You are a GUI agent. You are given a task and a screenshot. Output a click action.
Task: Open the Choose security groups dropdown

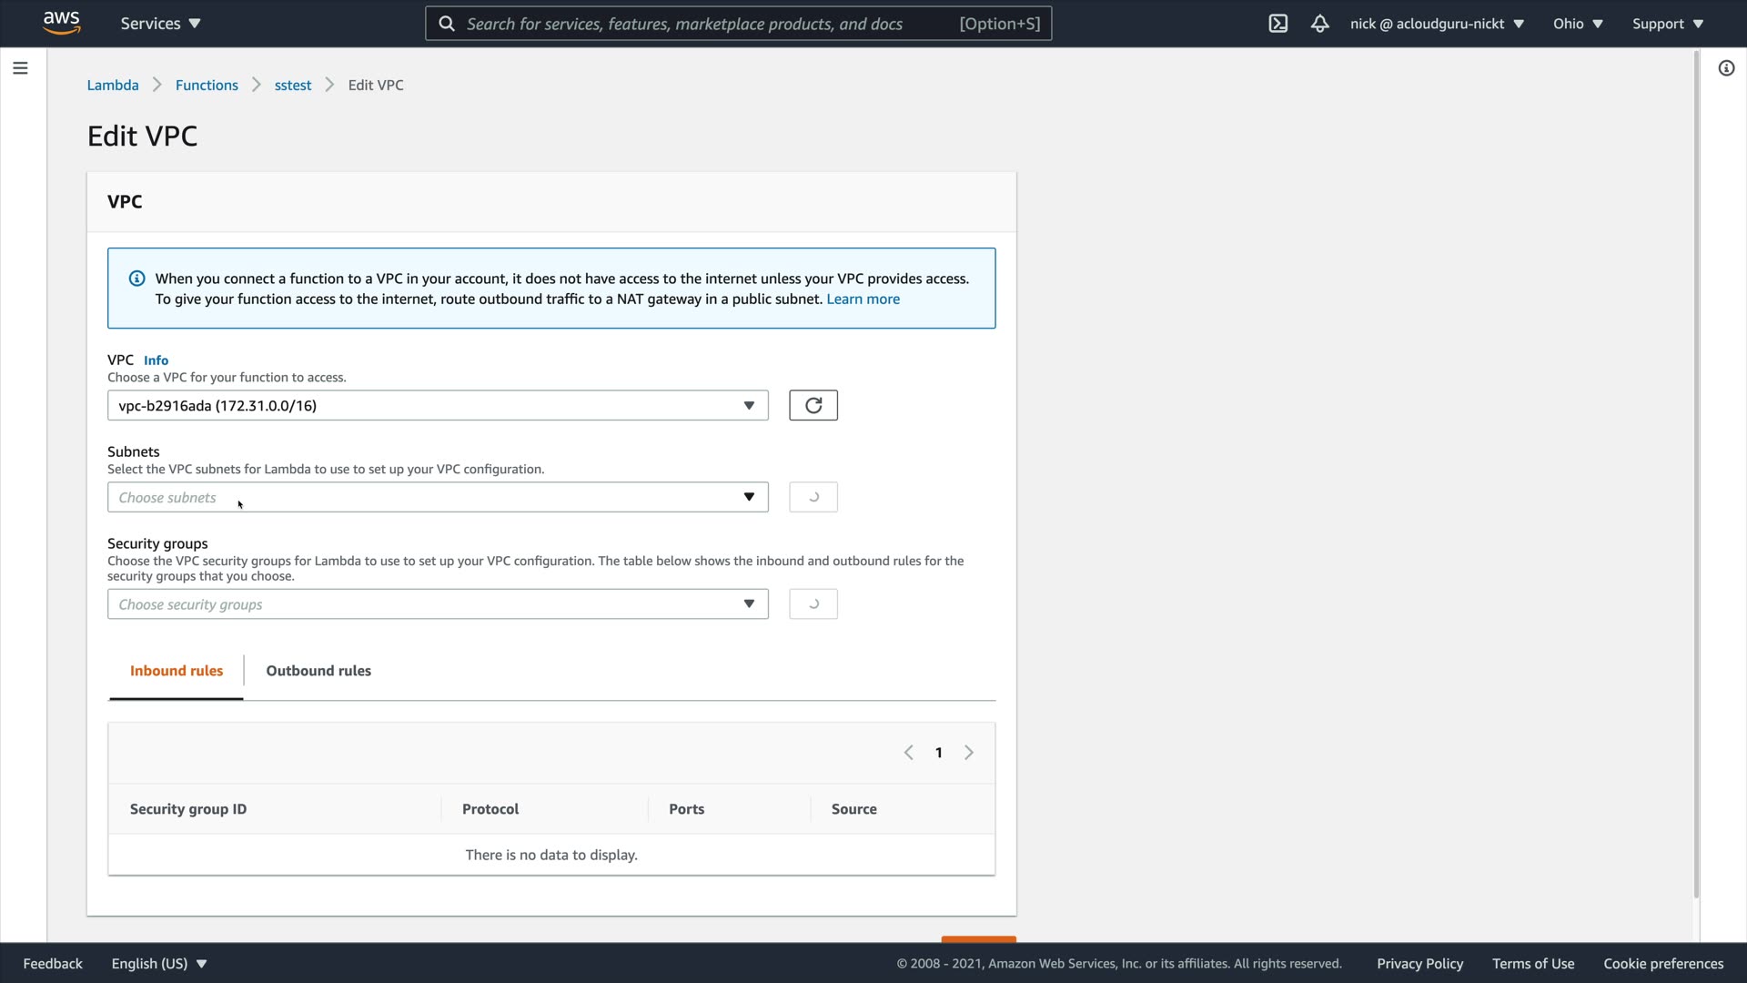point(437,604)
